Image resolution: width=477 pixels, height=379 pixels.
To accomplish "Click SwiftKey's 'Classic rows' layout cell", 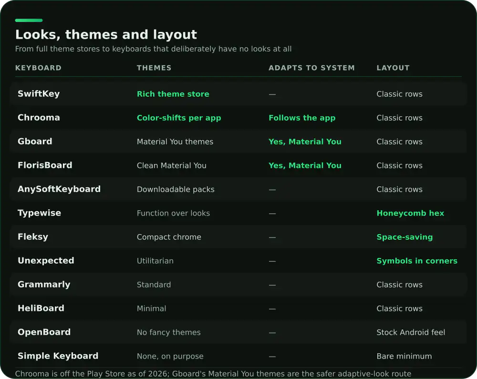I will pyautogui.click(x=399, y=94).
